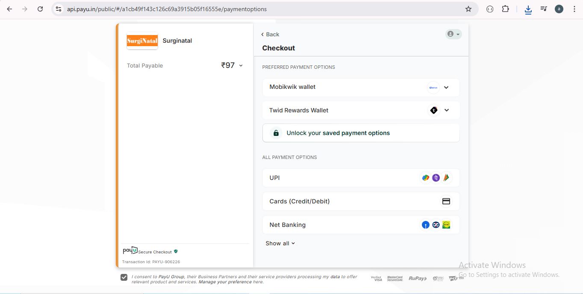Click the Surginatal merchant logo

[142, 41]
